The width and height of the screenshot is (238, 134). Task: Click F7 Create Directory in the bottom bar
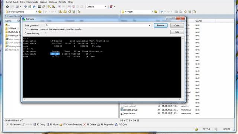click(71, 124)
